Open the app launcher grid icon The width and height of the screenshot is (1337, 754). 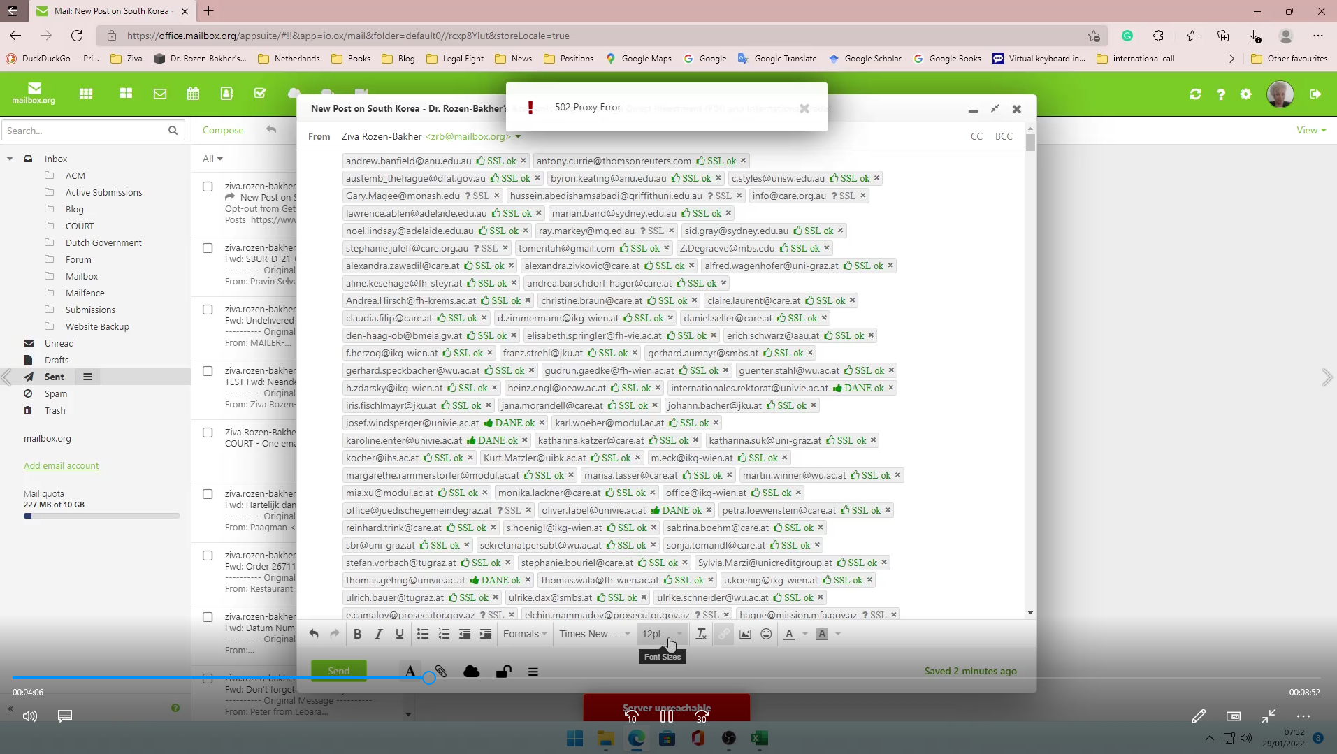86,94
